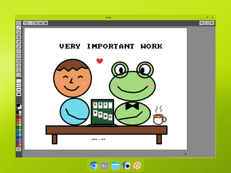Launch the Solitaire cards app from dock

(x=126, y=166)
